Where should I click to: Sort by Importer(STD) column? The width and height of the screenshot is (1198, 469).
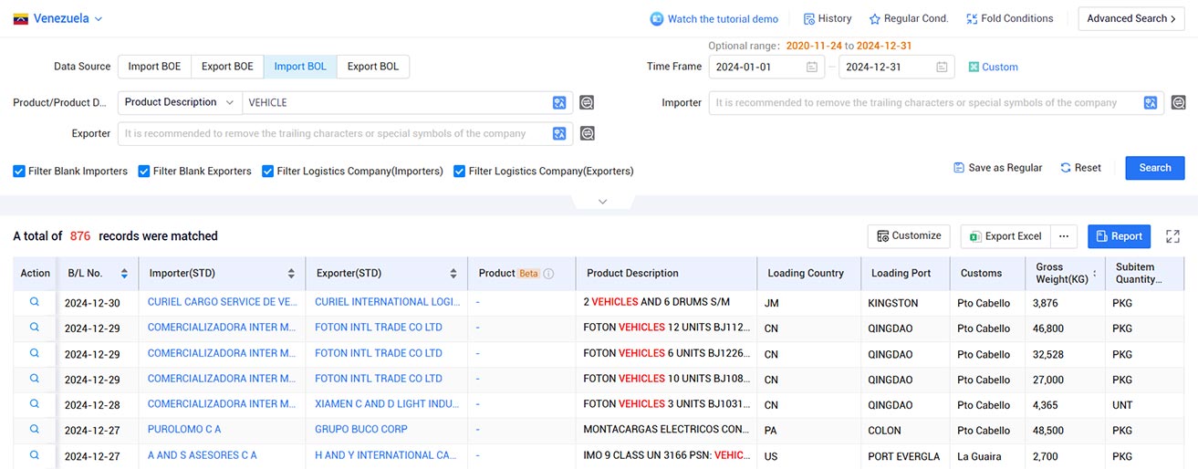pyautogui.click(x=291, y=274)
